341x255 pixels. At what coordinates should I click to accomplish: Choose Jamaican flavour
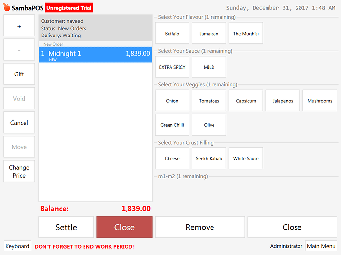(x=209, y=33)
